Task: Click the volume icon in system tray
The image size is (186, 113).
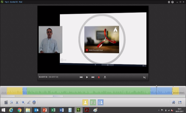Action: [x=172, y=110]
